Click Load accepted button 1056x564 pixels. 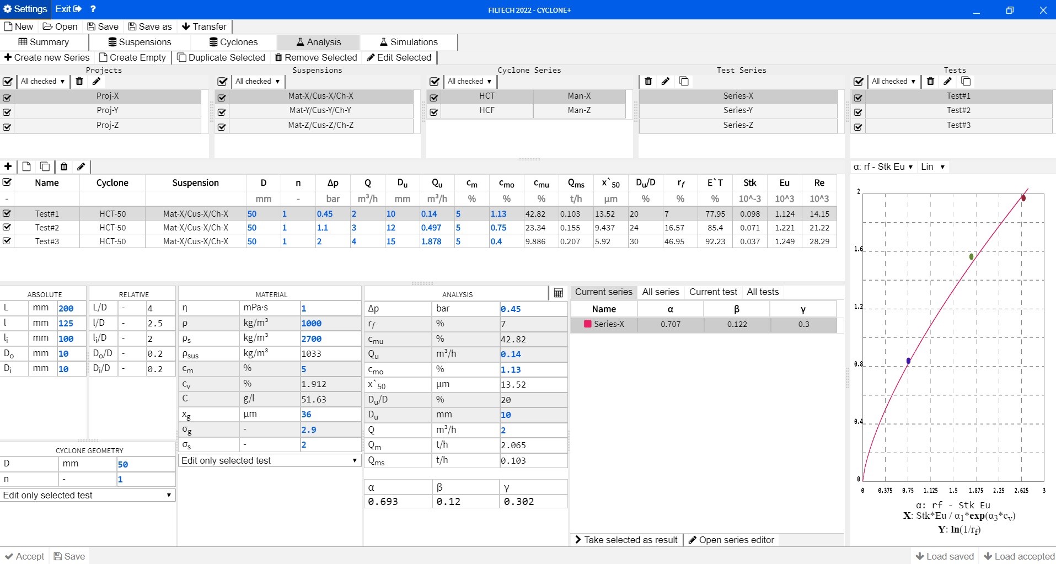(x=1019, y=556)
